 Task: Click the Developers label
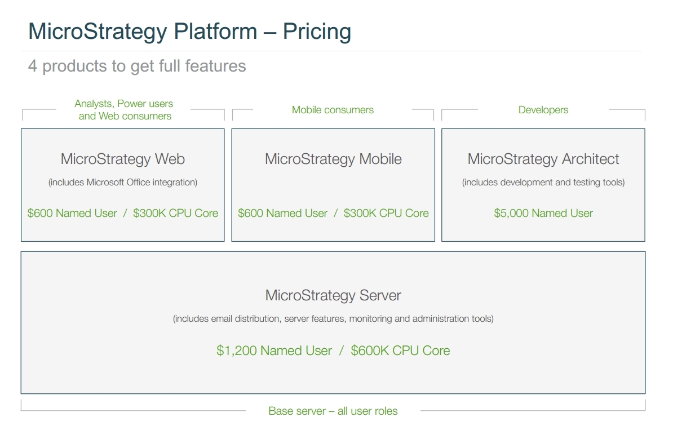543,110
